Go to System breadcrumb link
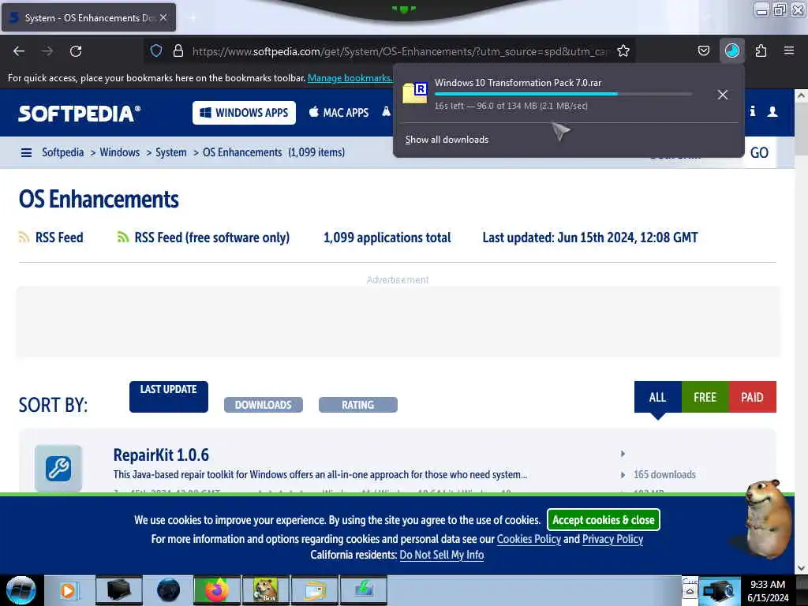Image resolution: width=808 pixels, height=606 pixels. click(x=171, y=152)
